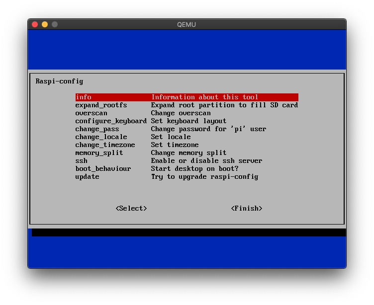374x305 pixels.
Task: Click 'Change memory split' description
Action: point(188,152)
